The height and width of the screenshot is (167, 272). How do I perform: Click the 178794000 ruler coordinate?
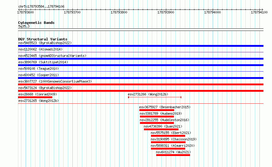[x=212, y=12]
